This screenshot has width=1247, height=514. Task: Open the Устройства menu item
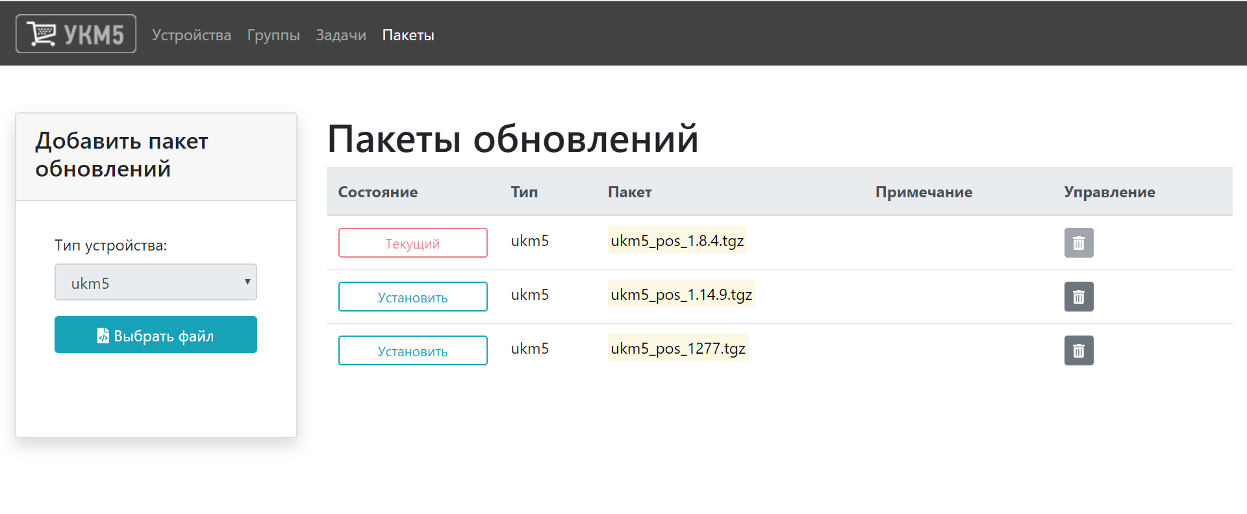[192, 35]
